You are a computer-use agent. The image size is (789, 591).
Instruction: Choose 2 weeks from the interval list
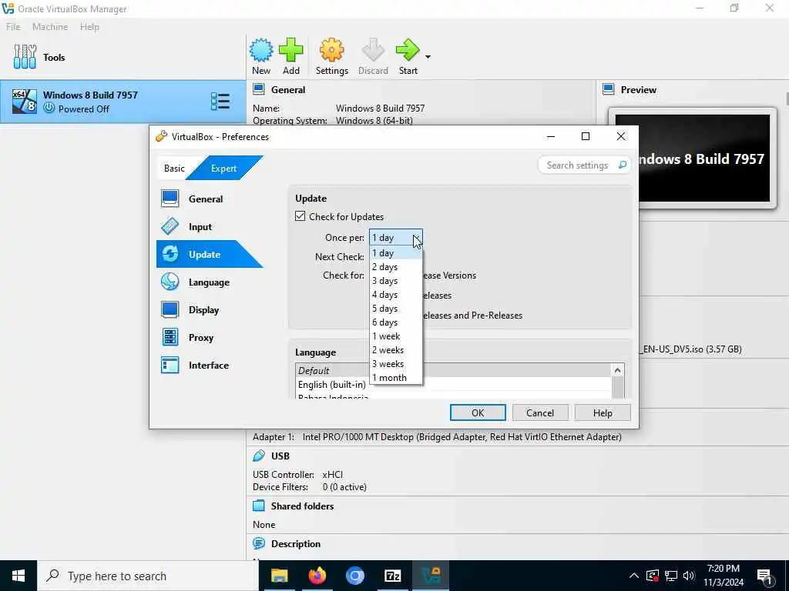(396, 350)
